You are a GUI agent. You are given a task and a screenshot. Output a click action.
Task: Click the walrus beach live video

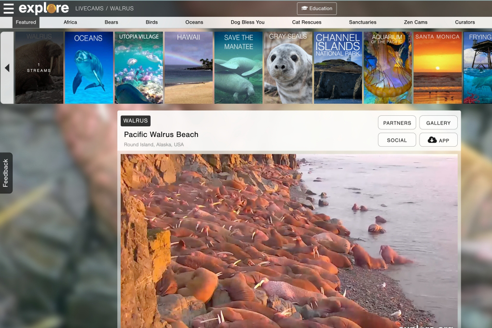tap(289, 241)
